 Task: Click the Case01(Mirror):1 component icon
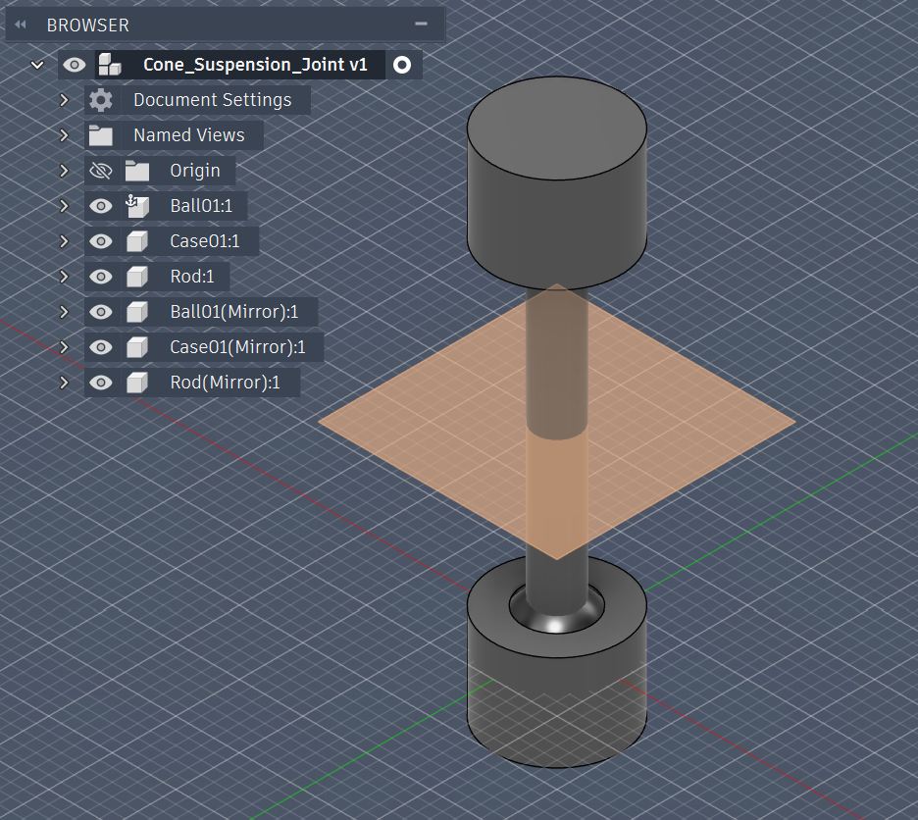[135, 346]
